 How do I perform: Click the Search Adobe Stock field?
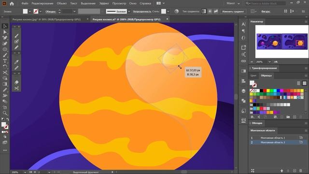[266, 3]
